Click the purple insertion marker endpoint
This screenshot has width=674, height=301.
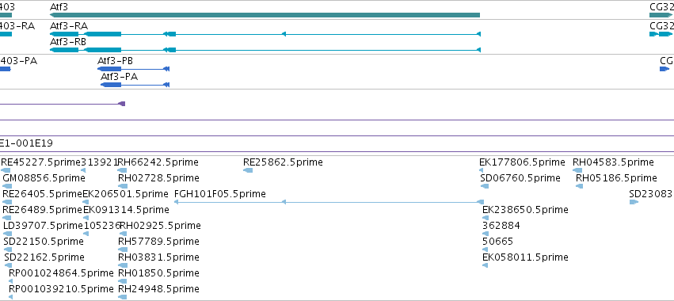[x=122, y=104]
